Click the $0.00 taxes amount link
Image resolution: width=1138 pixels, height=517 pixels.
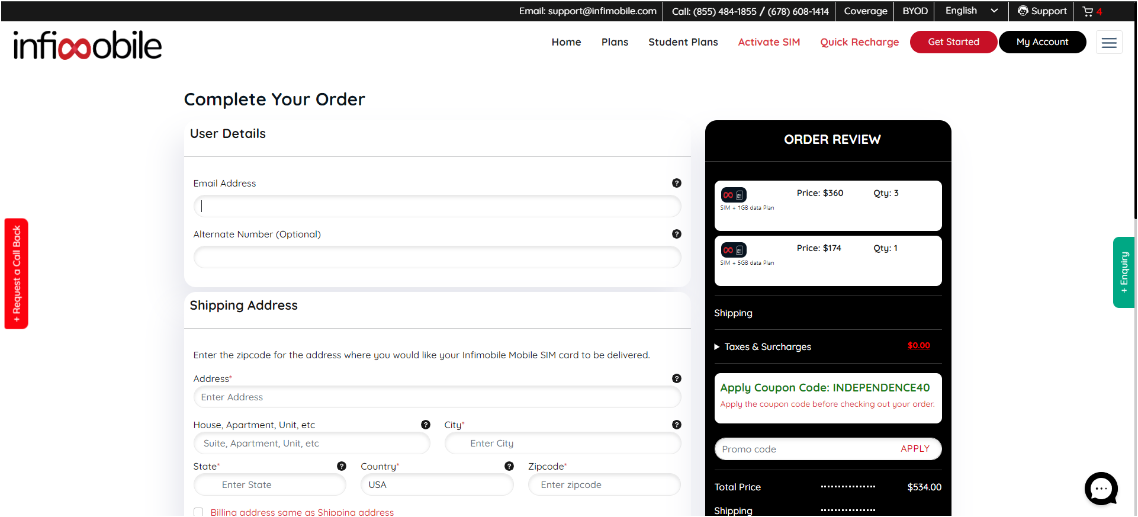(918, 345)
